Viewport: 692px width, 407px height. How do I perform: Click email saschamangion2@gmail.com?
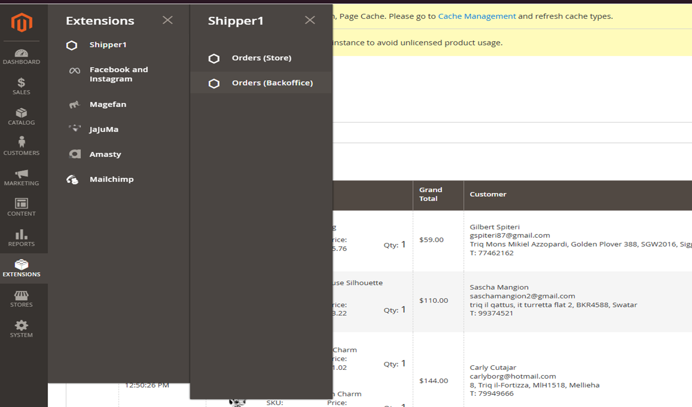[x=522, y=296]
